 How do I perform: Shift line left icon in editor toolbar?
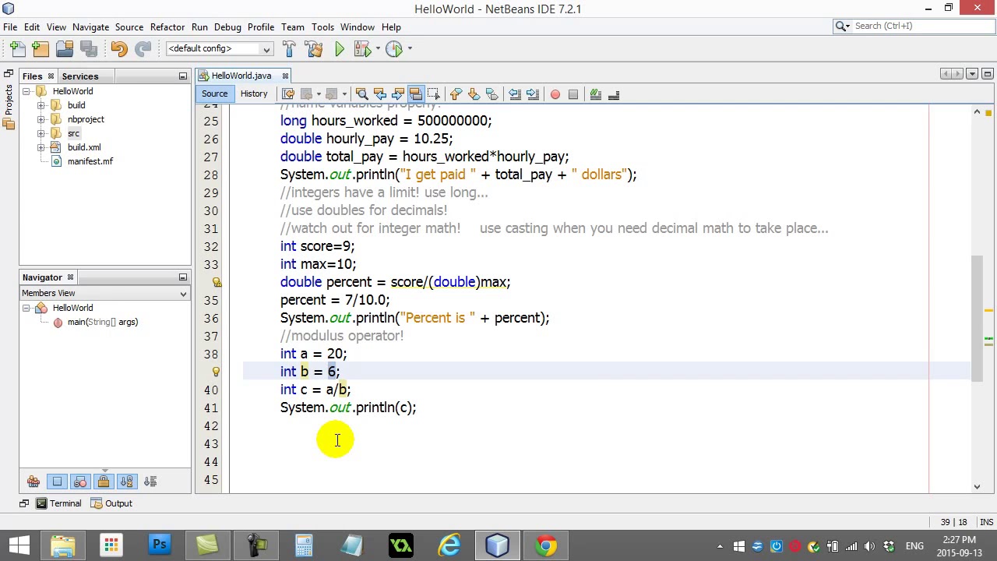(x=515, y=94)
